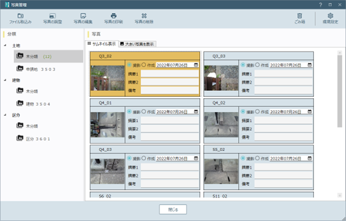Select the Q4_02 photo thumbnail

click(x=221, y=125)
